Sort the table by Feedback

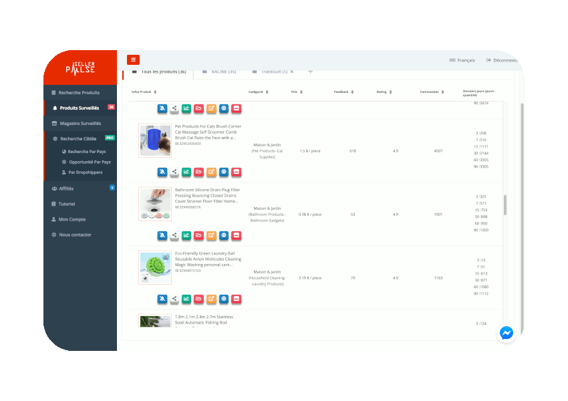coord(343,92)
